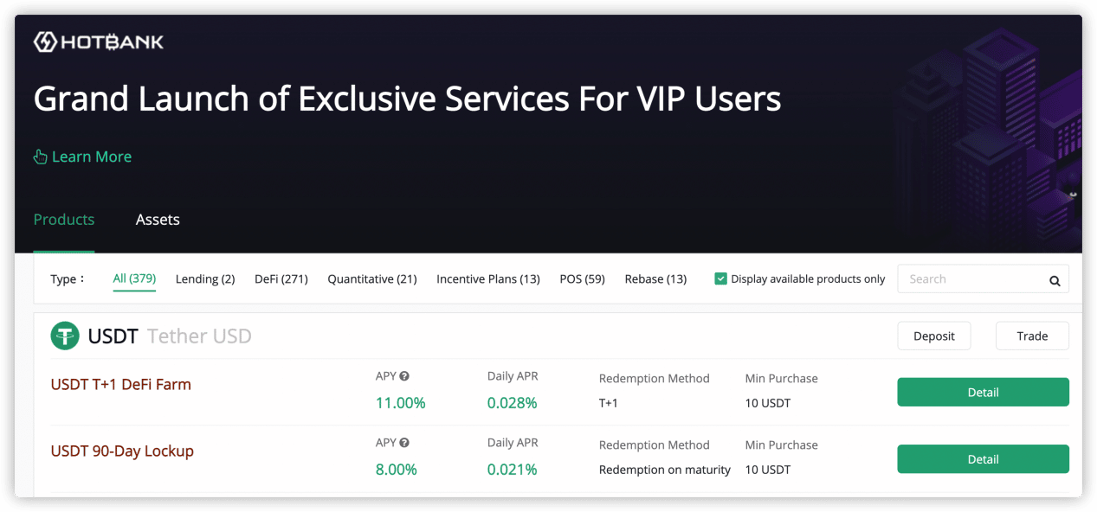This screenshot has width=1097, height=512.
Task: Open Detail for USDT T+1 DeFi Farm
Action: pyautogui.click(x=983, y=392)
